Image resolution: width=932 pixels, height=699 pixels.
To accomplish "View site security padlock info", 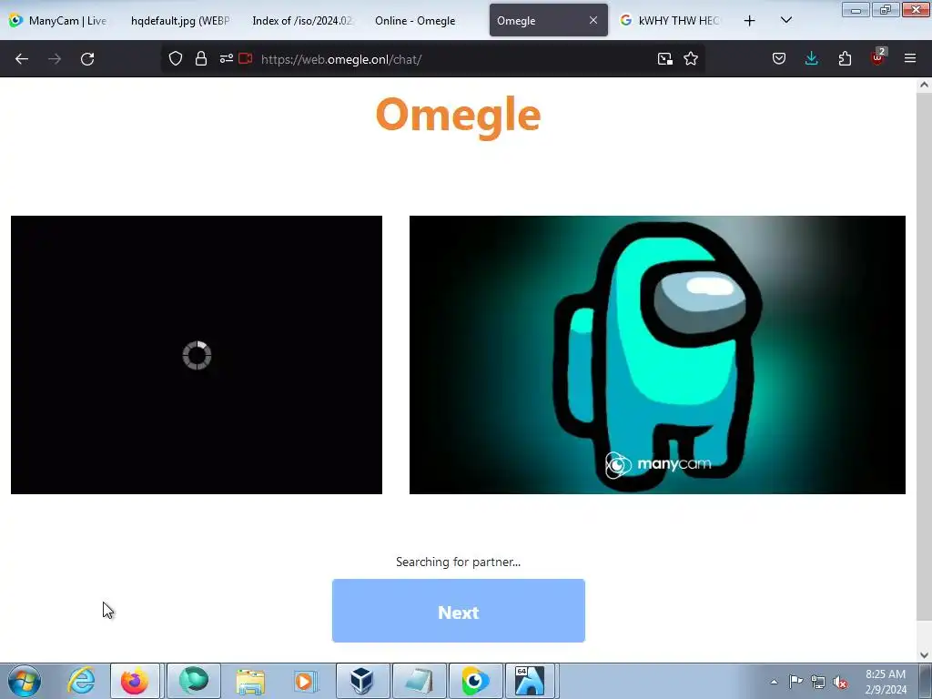I will [201, 58].
